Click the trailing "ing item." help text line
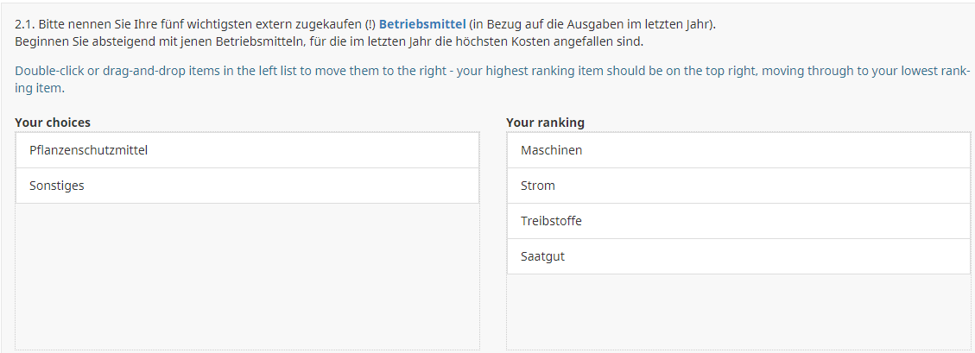The image size is (975, 353). click(x=40, y=88)
